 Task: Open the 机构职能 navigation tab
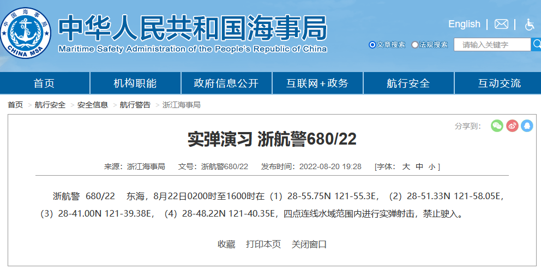click(x=135, y=83)
